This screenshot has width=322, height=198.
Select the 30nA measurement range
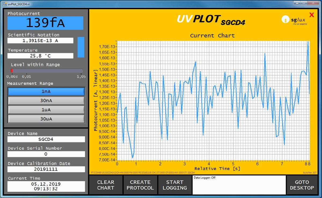tap(46, 101)
